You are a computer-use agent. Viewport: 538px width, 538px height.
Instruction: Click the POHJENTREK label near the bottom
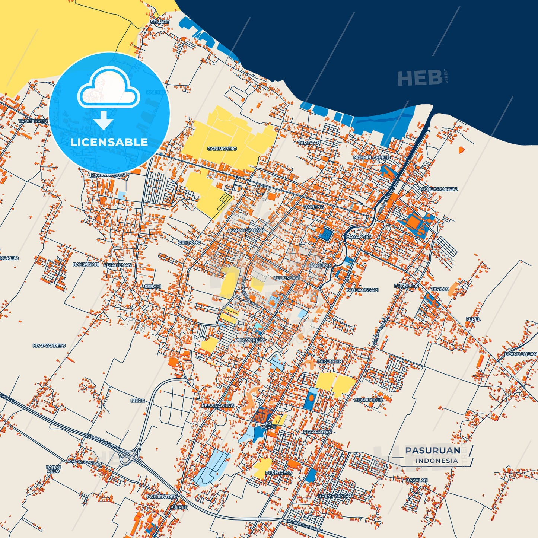click(x=162, y=496)
